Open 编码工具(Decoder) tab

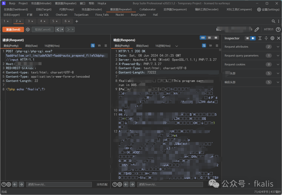tap(207, 9)
